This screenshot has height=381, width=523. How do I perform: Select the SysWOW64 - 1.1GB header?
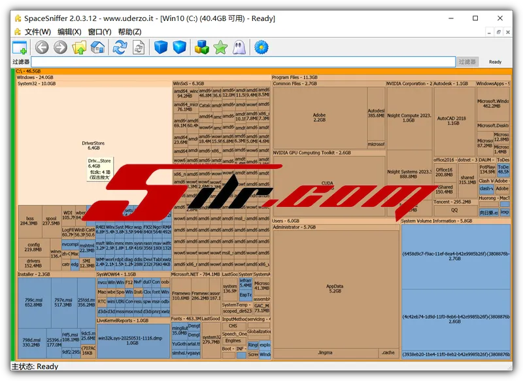133,274
